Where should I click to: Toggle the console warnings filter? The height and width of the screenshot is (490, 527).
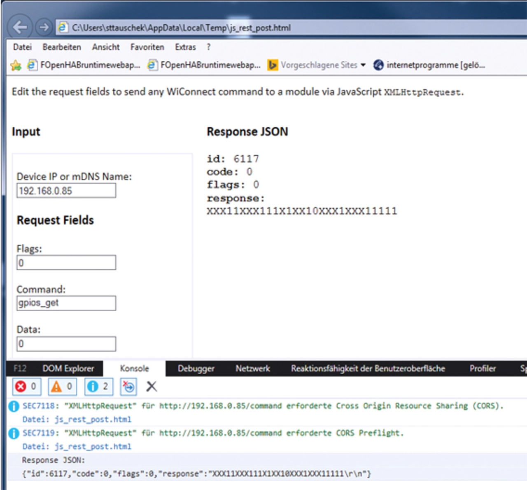(62, 387)
